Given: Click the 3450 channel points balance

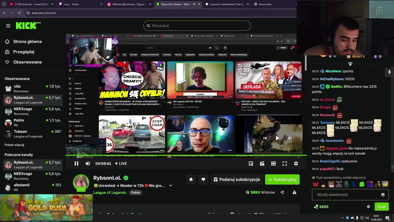Looking at the screenshot, I should pyautogui.click(x=321, y=207).
